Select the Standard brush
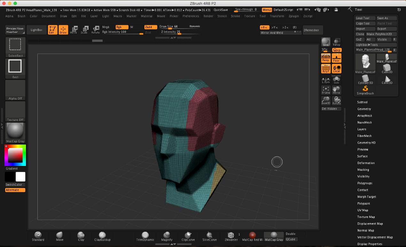This screenshot has width=406, height=247. point(38,236)
